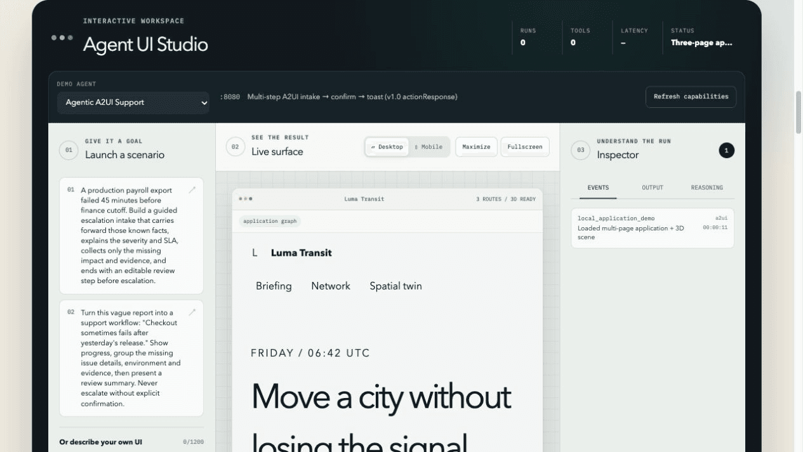Viewport: 803px width, 452px height.
Task: Click the Tools counter value
Action: click(x=573, y=43)
